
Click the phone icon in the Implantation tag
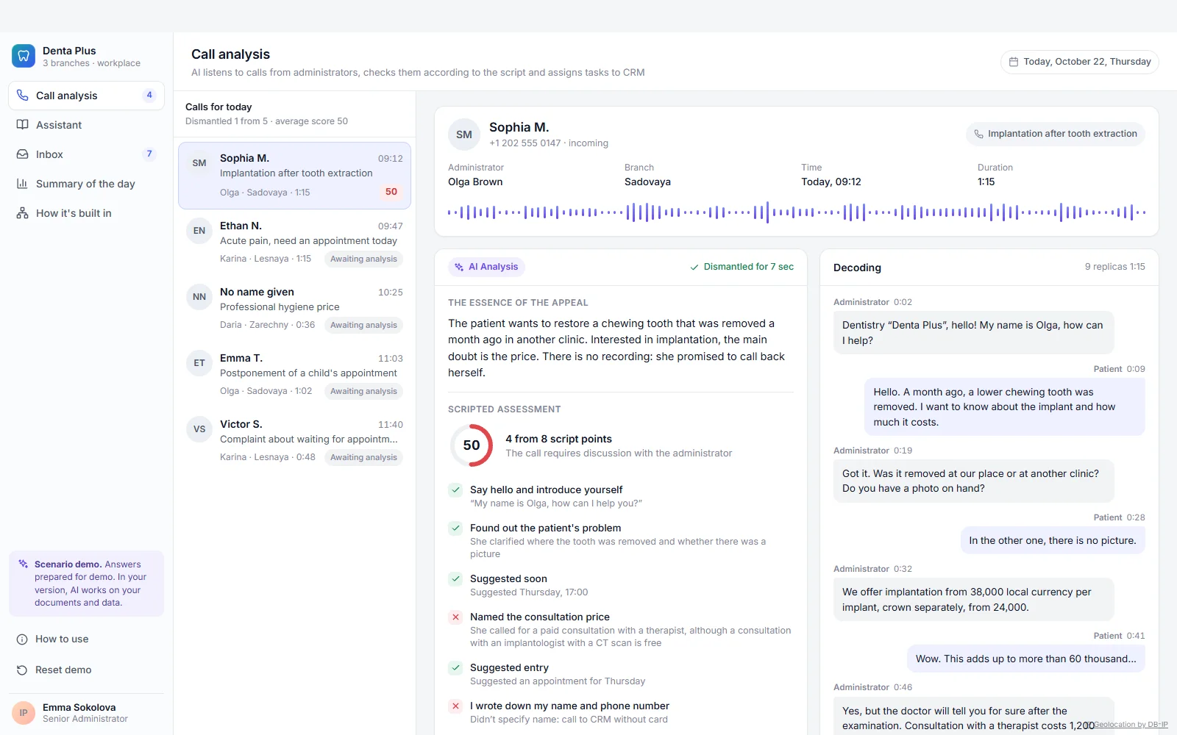coord(978,134)
